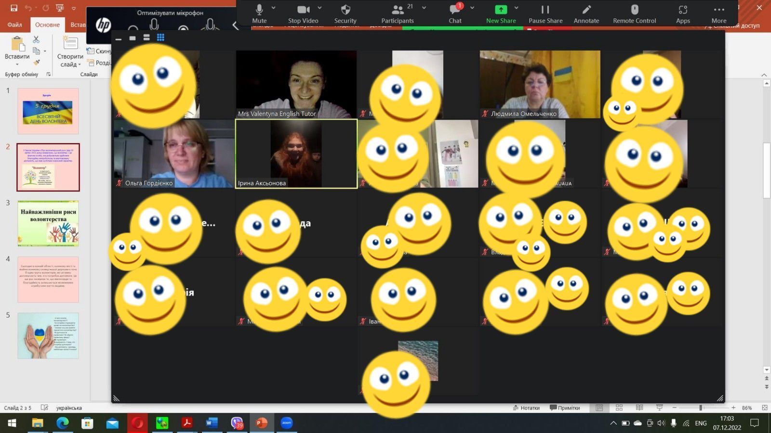
Task: Fit slide to current window icon
Action: click(x=764, y=408)
